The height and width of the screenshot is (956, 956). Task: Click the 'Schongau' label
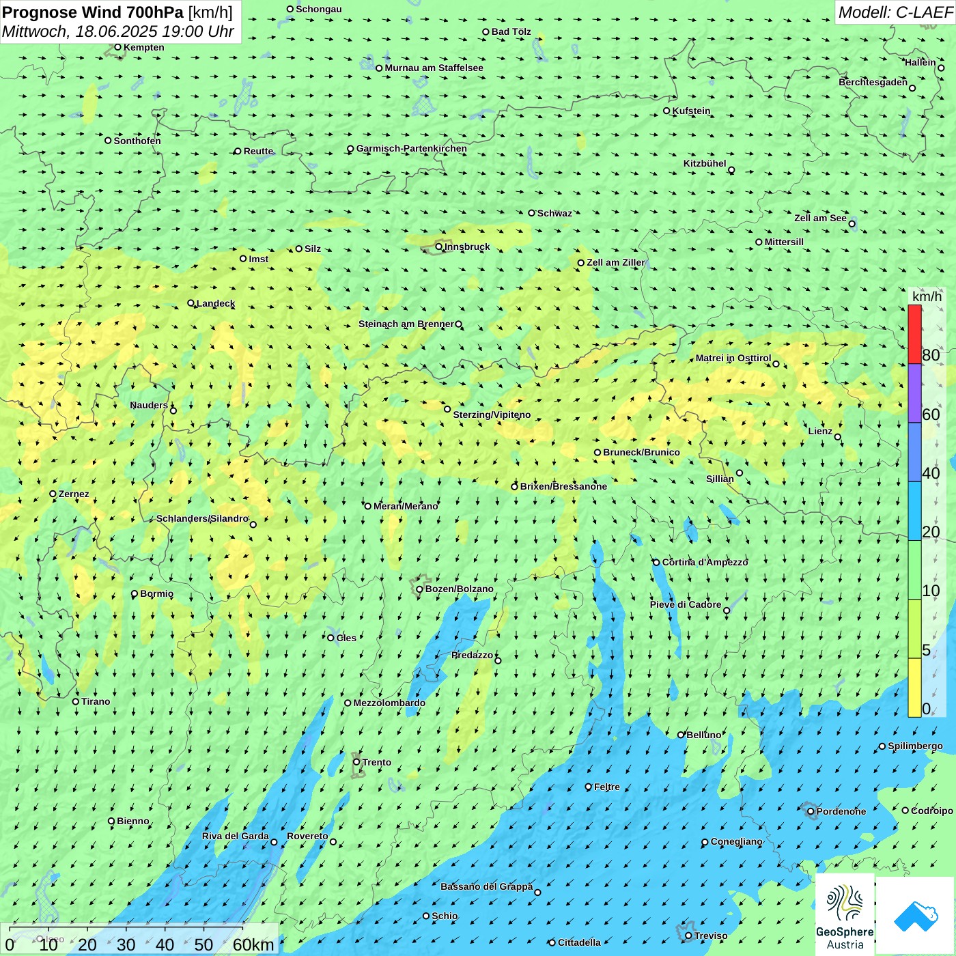click(x=319, y=9)
